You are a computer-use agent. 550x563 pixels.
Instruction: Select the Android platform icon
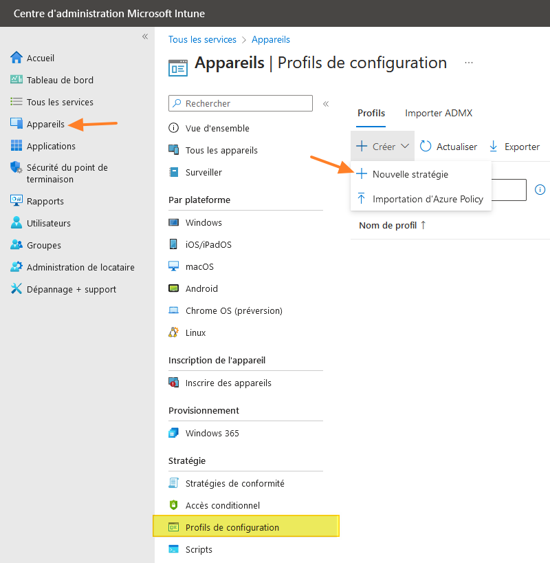174,288
